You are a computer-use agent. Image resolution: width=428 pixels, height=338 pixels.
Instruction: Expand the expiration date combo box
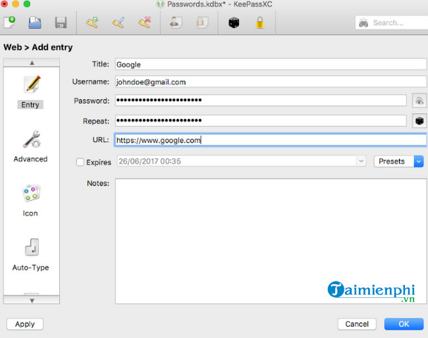click(x=361, y=161)
